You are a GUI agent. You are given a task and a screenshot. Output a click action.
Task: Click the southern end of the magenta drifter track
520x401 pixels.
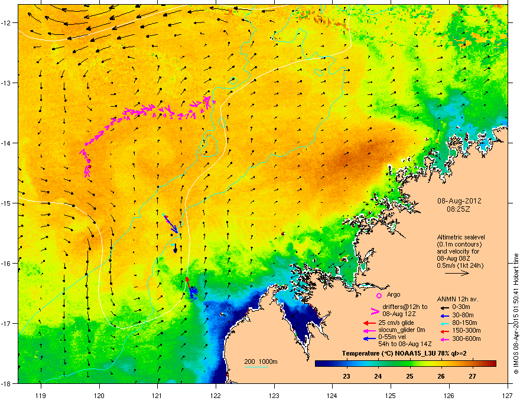[x=87, y=174]
